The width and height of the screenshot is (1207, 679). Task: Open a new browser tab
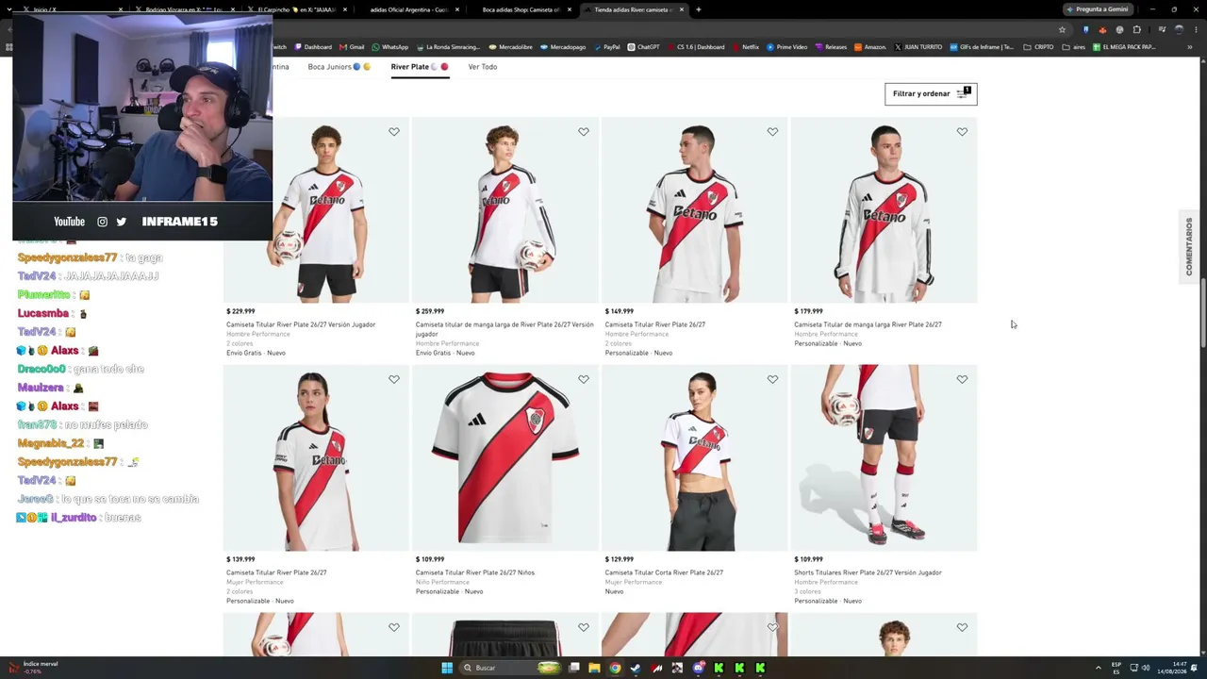click(698, 9)
